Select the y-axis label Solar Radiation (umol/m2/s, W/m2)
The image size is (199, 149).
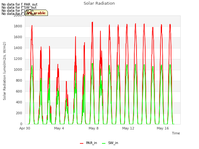click(4, 71)
